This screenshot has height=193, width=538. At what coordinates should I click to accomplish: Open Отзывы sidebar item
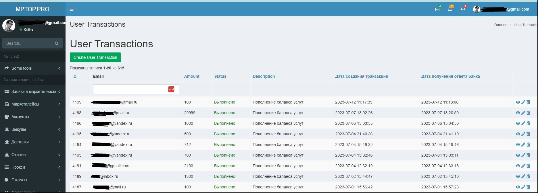[x=32, y=155]
